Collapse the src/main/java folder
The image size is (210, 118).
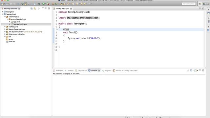tap(5, 17)
